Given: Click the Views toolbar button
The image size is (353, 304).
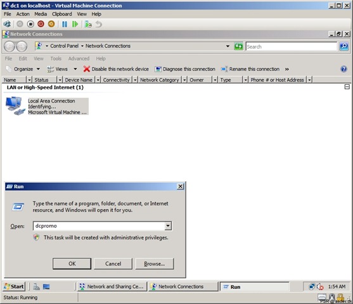Looking at the screenshot, I should [57, 69].
